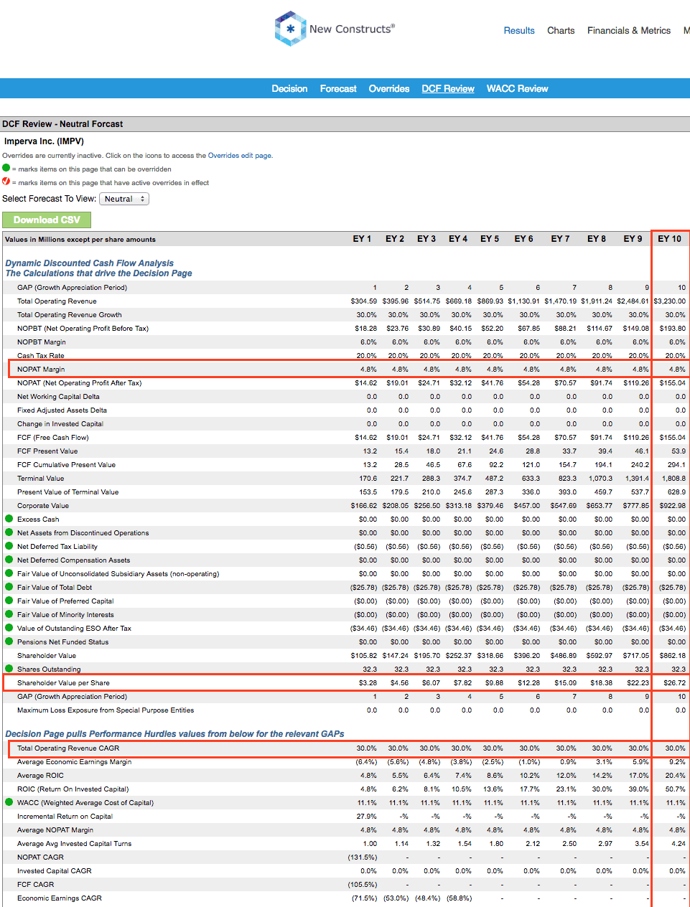Switch to the Overrides tab
The width and height of the screenshot is (690, 907).
(x=389, y=88)
